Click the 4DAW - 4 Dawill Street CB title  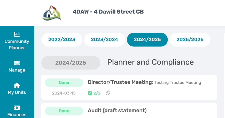(x=108, y=12)
